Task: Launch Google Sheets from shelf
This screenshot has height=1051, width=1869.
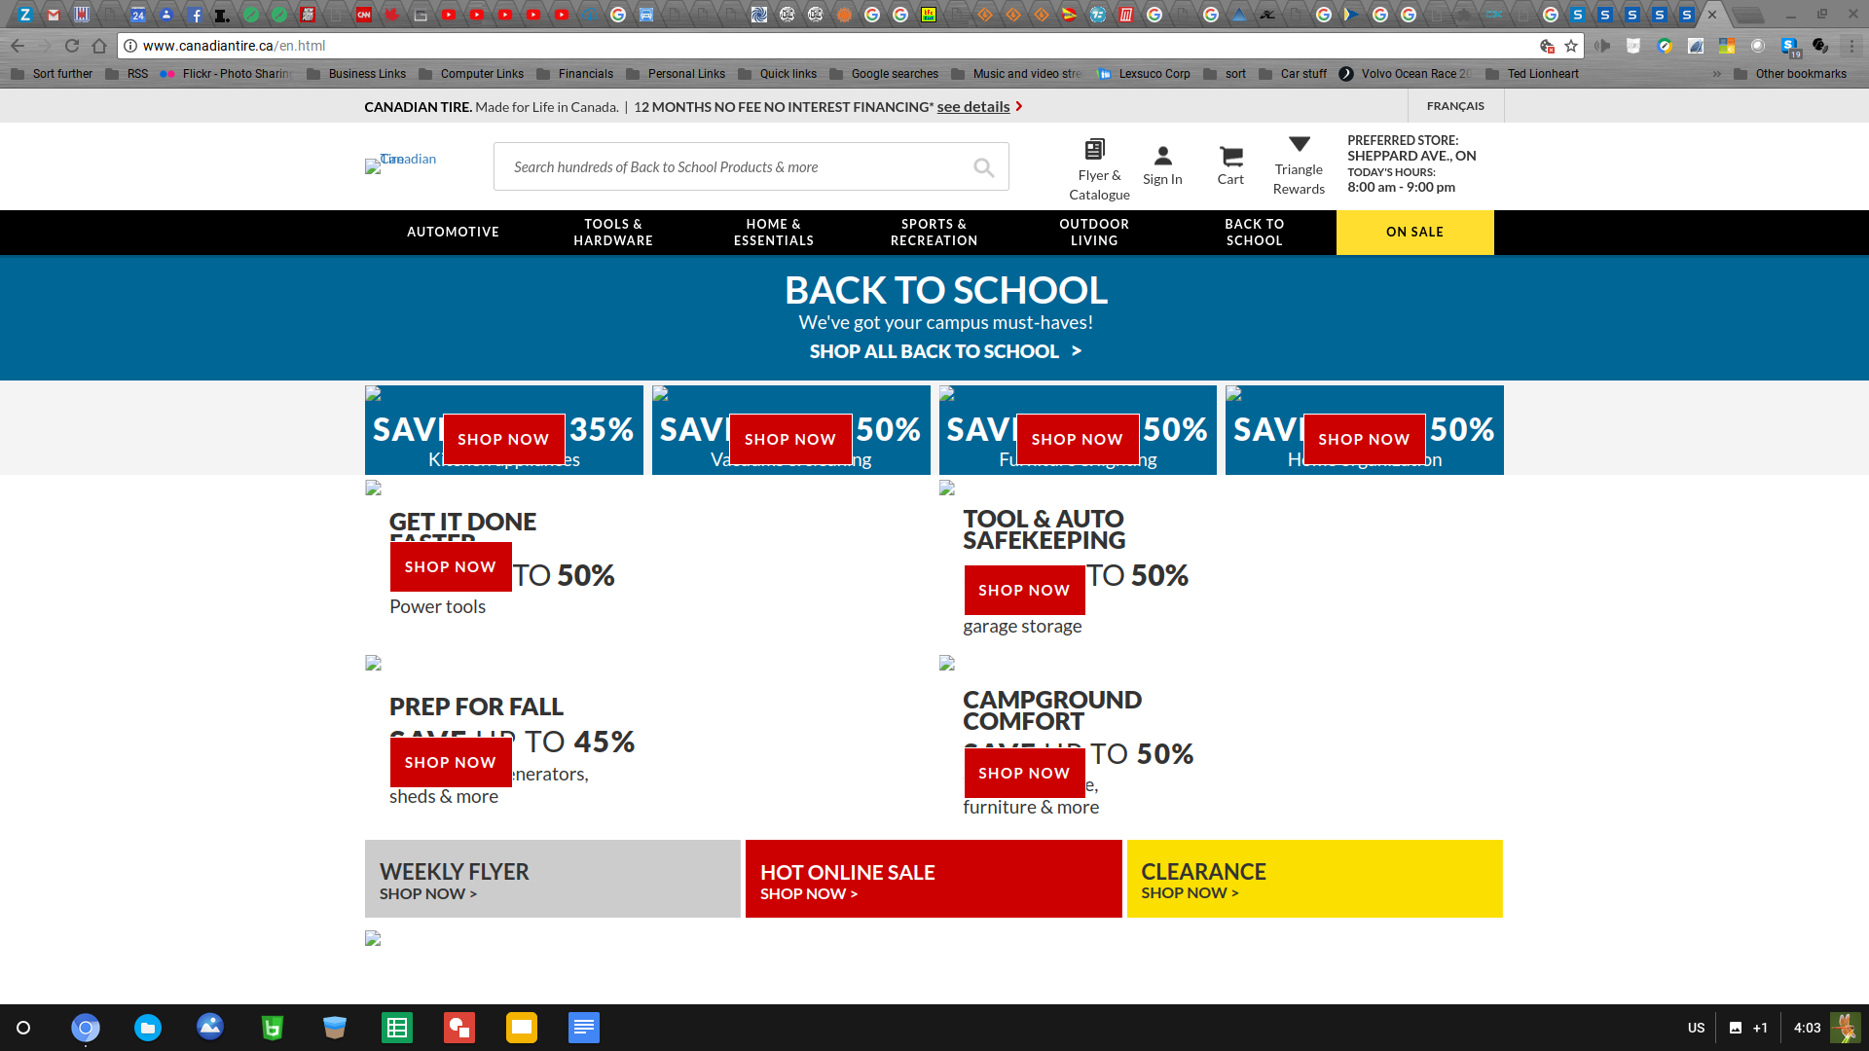Action: [397, 1028]
